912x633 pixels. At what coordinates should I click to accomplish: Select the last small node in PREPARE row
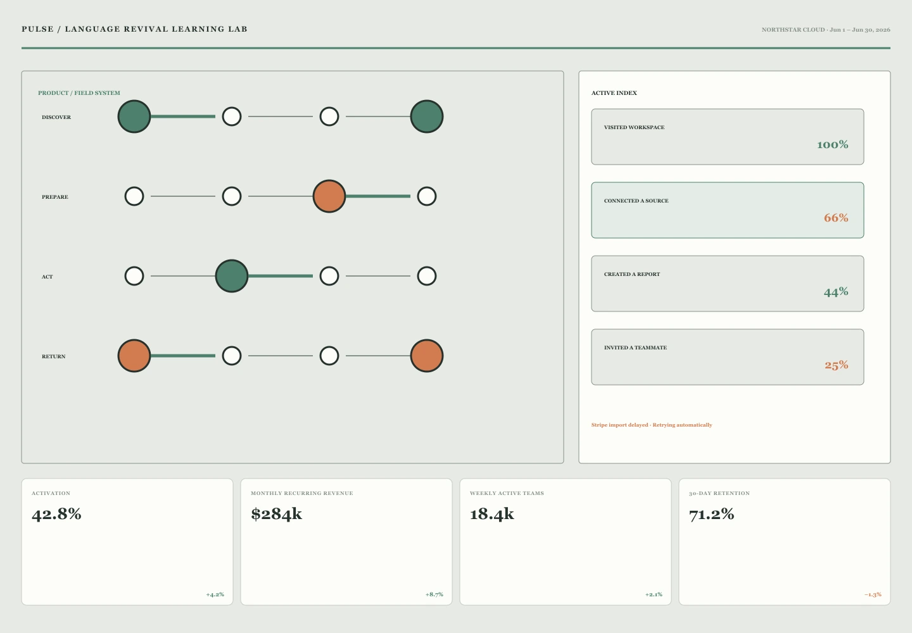[x=427, y=196]
